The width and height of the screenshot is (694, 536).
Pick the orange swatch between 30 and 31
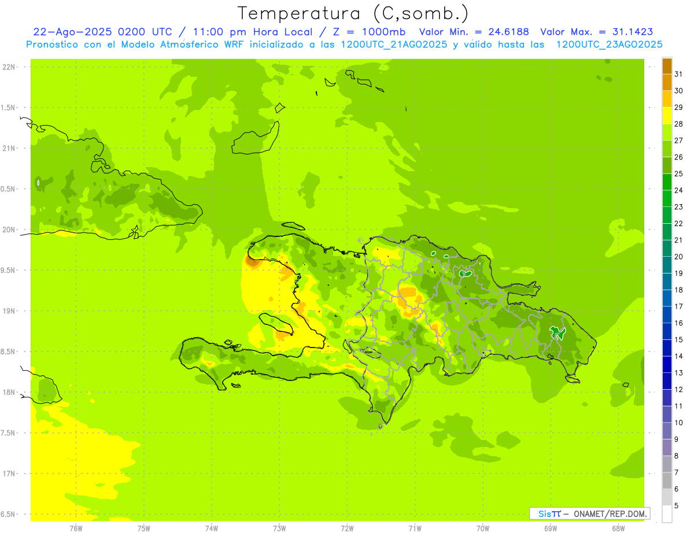click(x=667, y=82)
